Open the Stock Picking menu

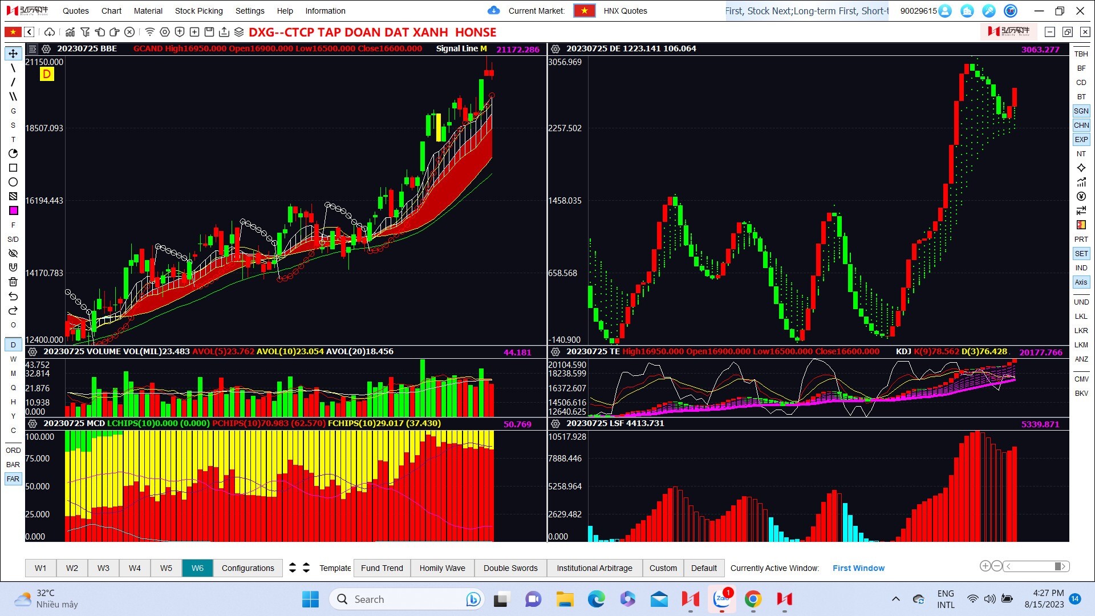click(199, 11)
